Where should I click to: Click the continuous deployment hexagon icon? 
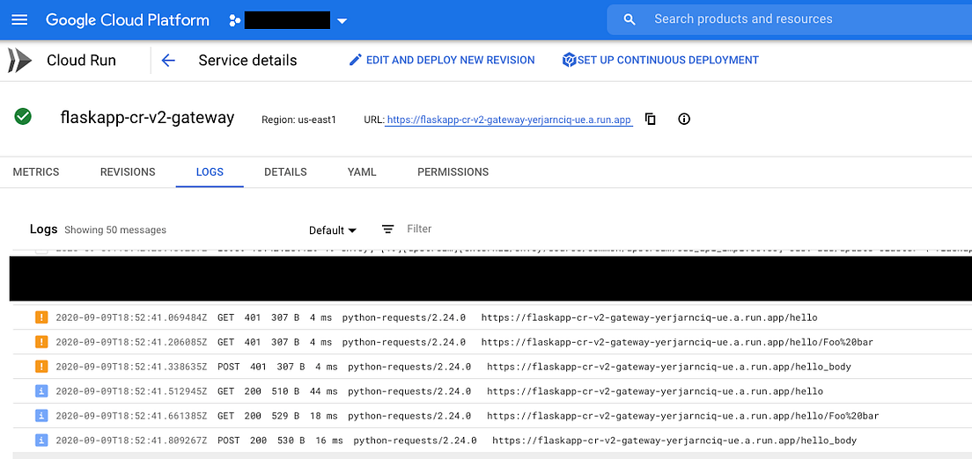coord(569,60)
